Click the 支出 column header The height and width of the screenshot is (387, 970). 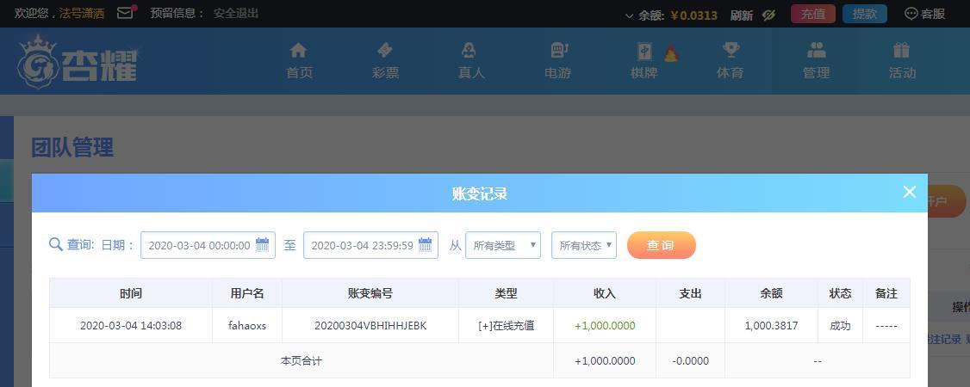690,293
